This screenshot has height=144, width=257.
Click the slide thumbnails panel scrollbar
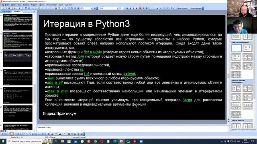pos(35,93)
